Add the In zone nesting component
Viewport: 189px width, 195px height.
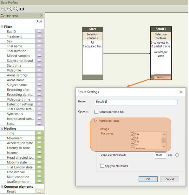point(39,153)
